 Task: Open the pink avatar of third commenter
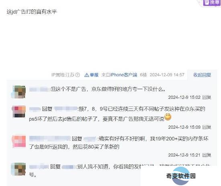[19, 142]
